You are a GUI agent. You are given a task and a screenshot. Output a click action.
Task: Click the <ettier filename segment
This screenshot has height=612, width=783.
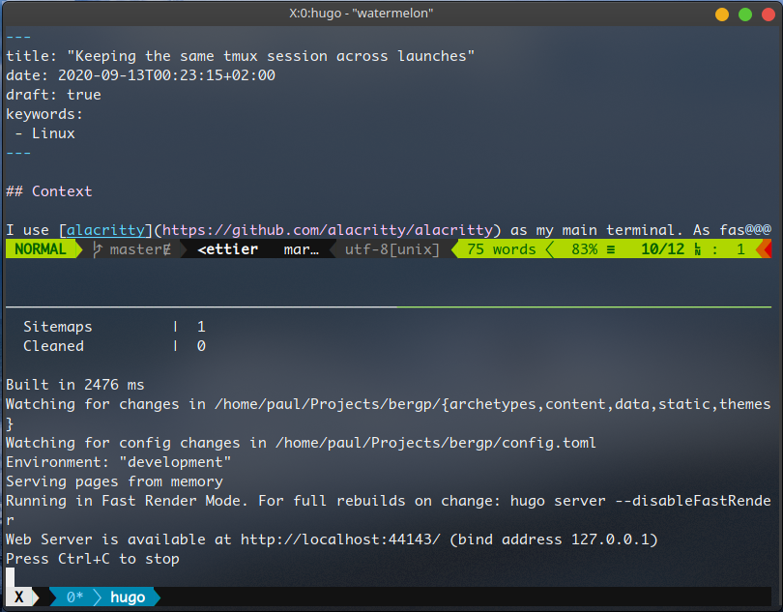(228, 248)
